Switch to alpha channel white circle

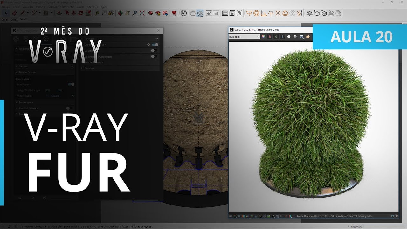click(x=289, y=37)
